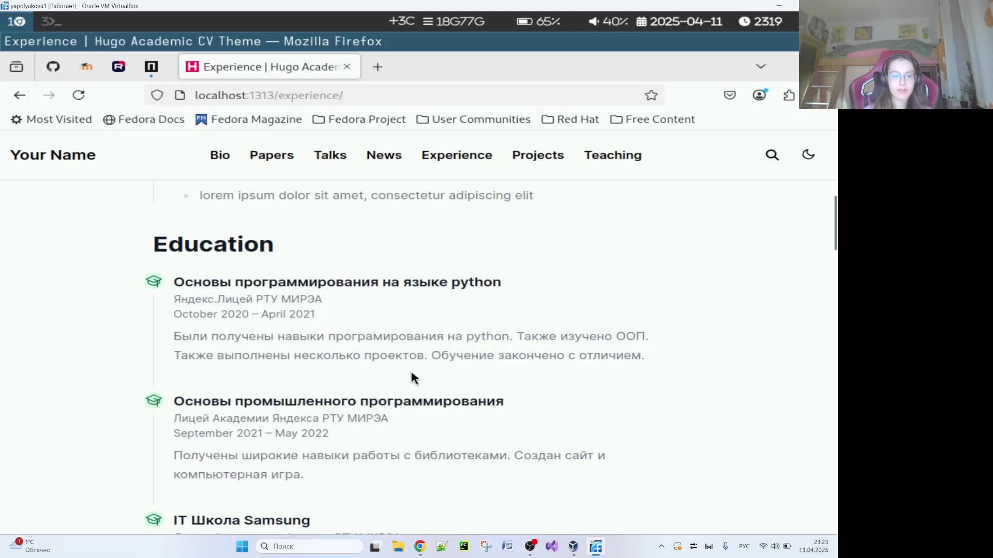The height and width of the screenshot is (558, 993).
Task: Click the volume 40% indicator
Action: (x=608, y=21)
